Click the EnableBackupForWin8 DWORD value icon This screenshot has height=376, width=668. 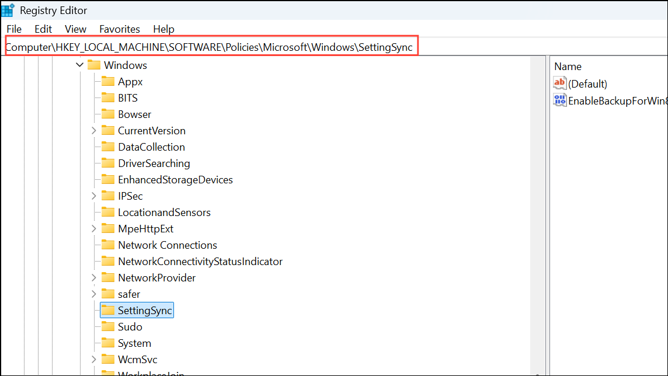560,100
